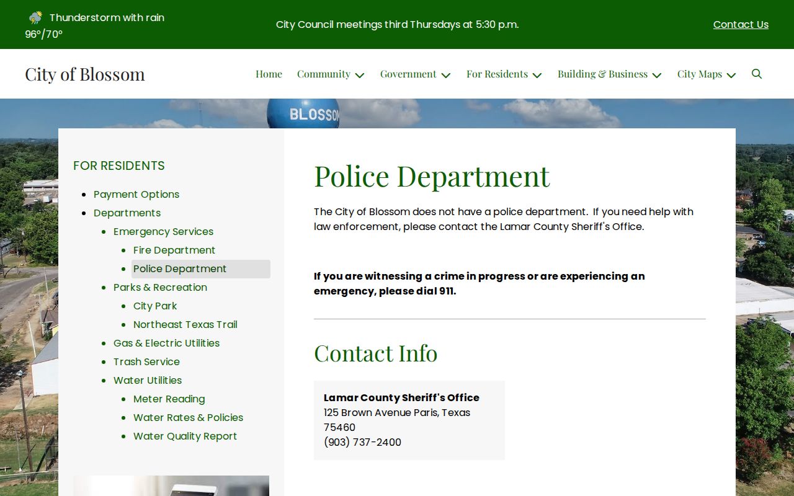Select highlighted Police Department sidebar item

coord(201,268)
